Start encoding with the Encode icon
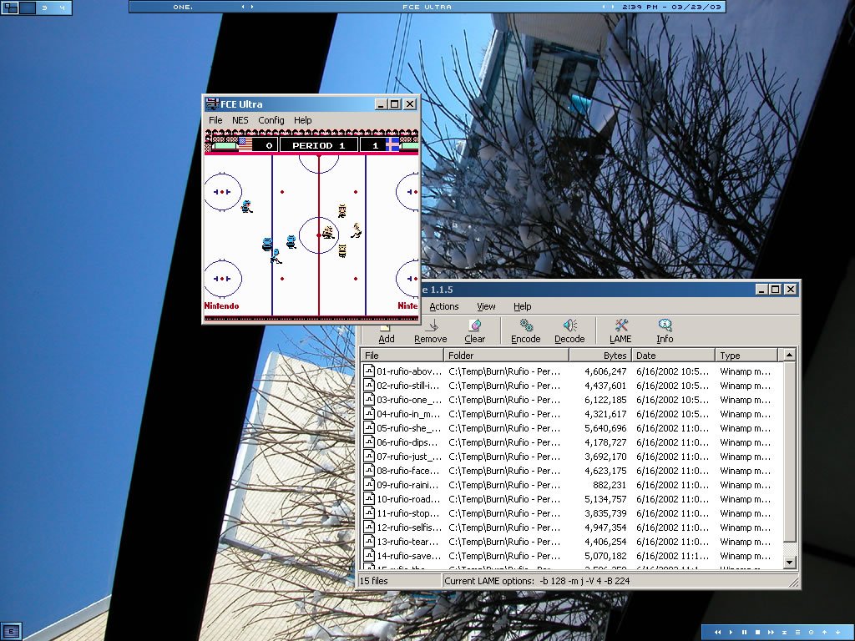The height and width of the screenshot is (641, 855). click(x=526, y=326)
